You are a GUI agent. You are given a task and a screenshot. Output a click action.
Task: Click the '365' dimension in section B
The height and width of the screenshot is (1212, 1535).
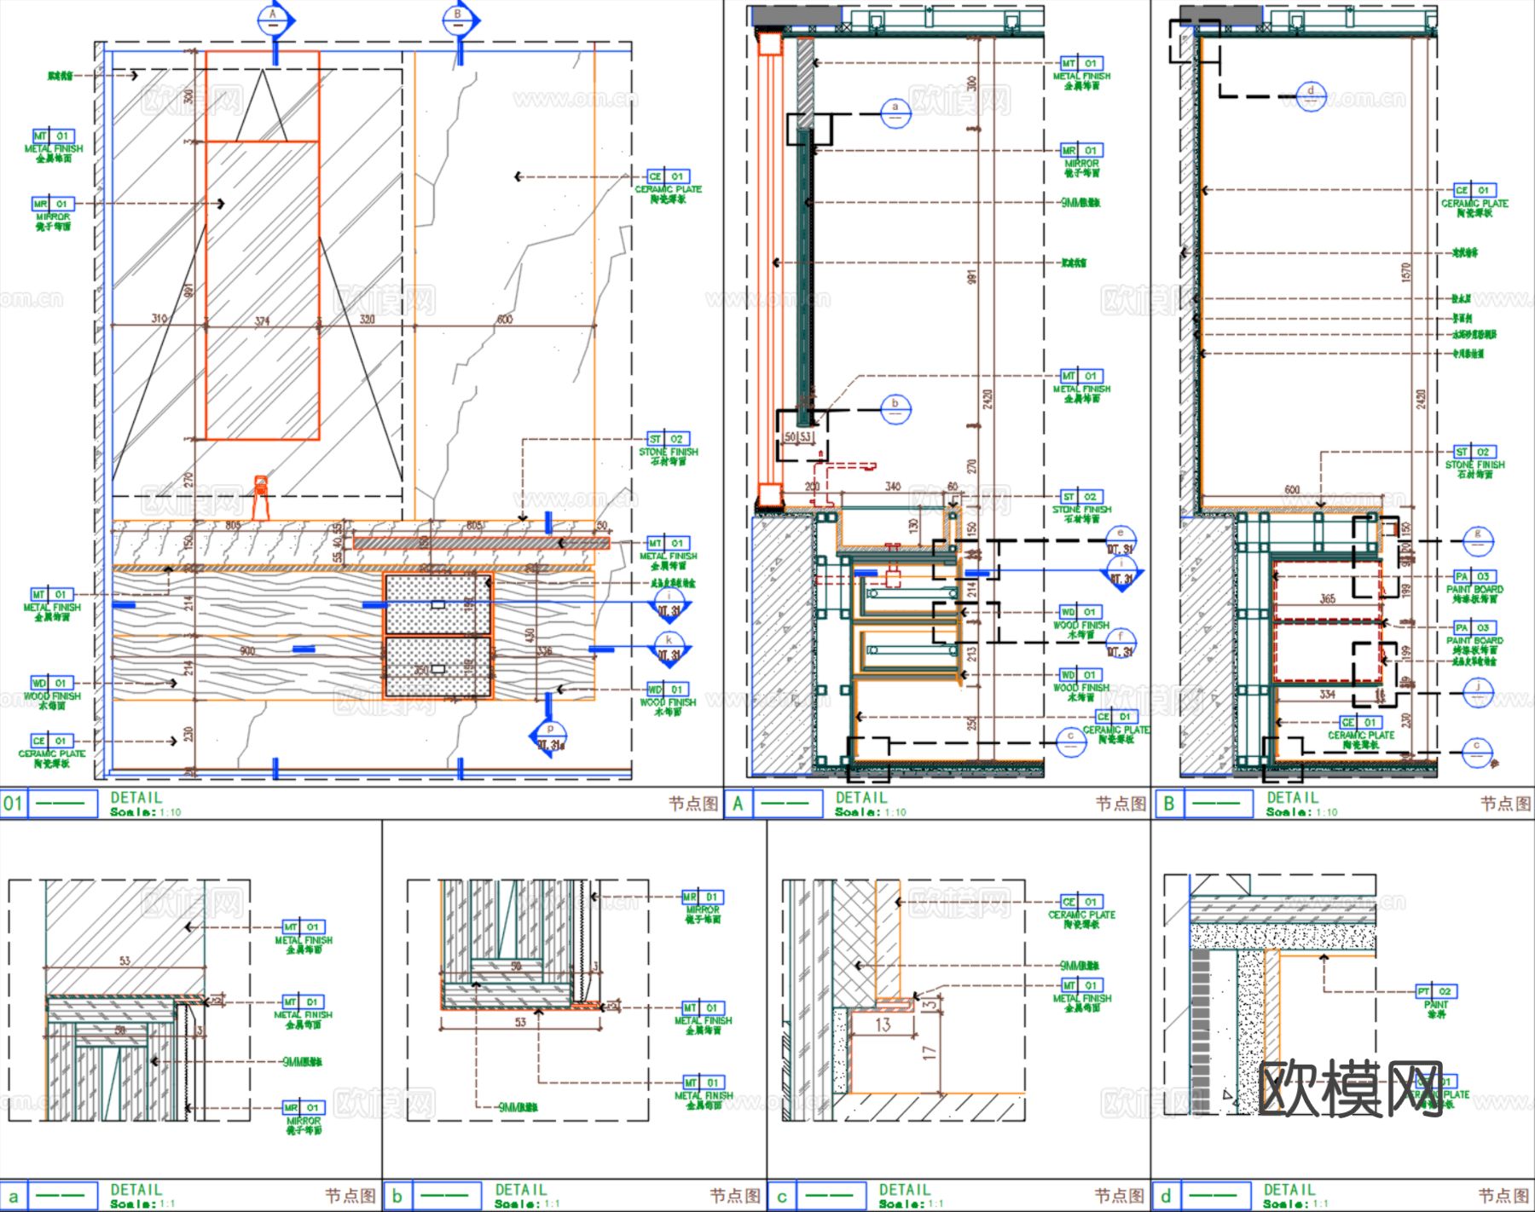[1328, 598]
